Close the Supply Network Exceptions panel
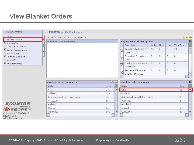 click(190, 41)
